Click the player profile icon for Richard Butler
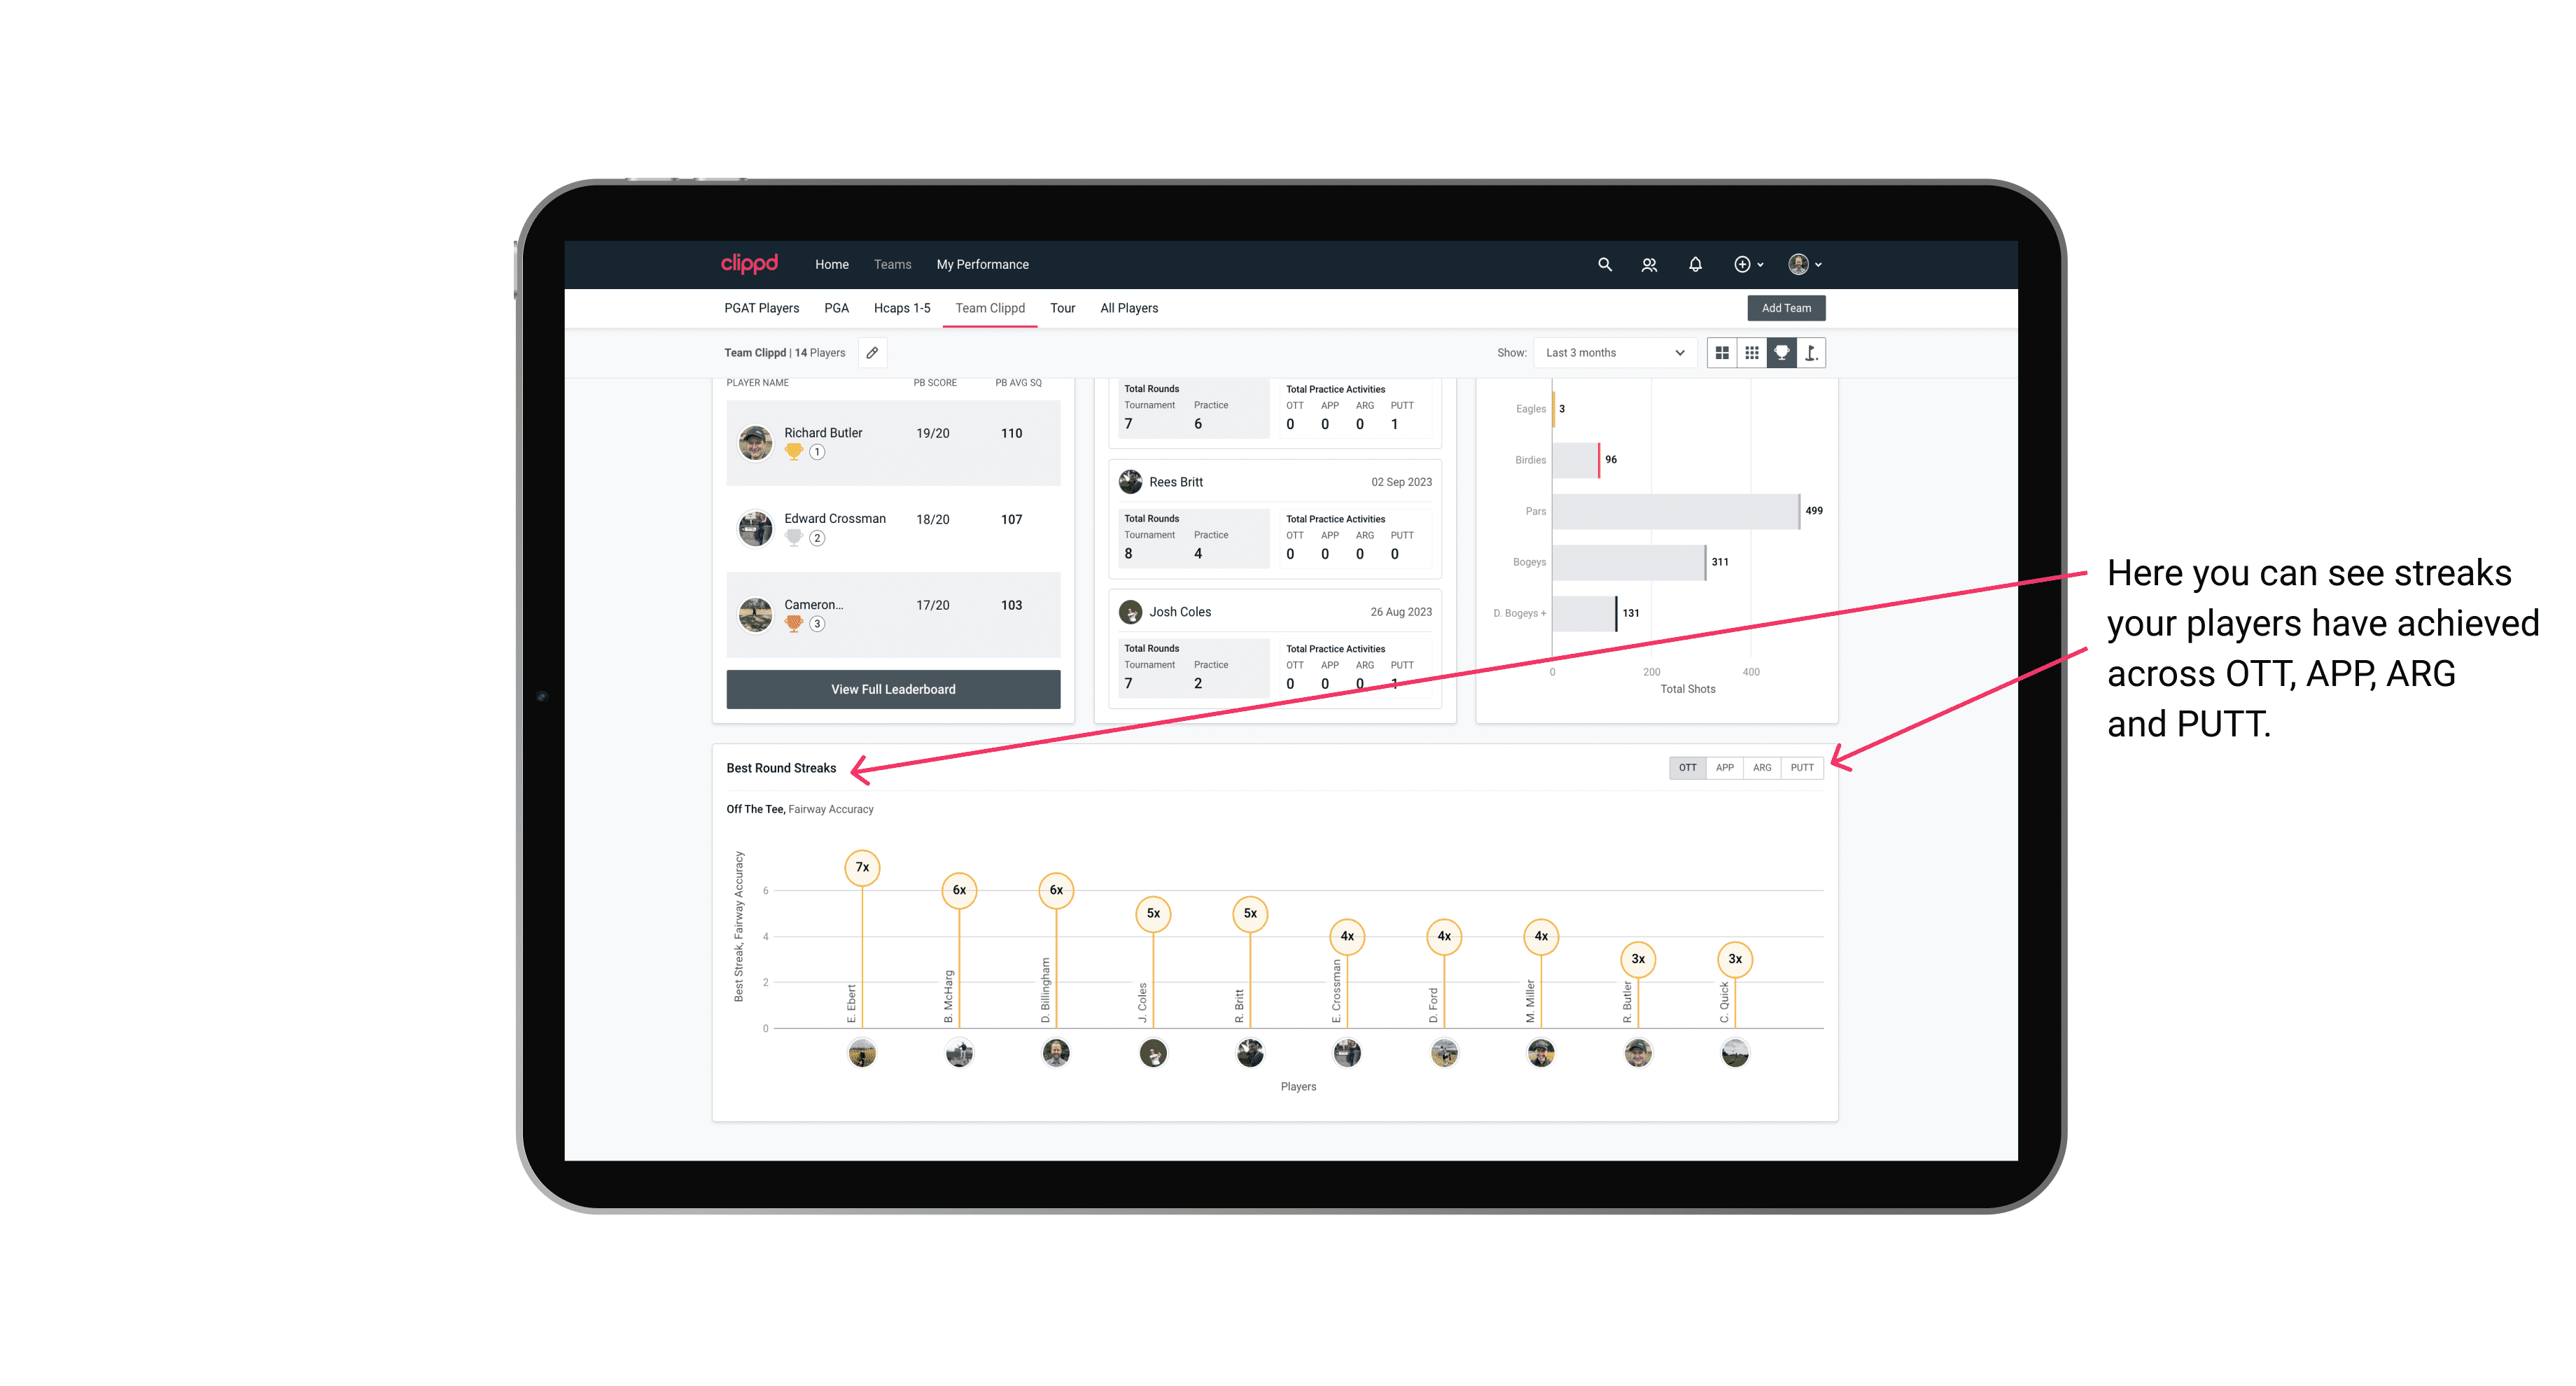2576x1386 pixels. tap(757, 440)
